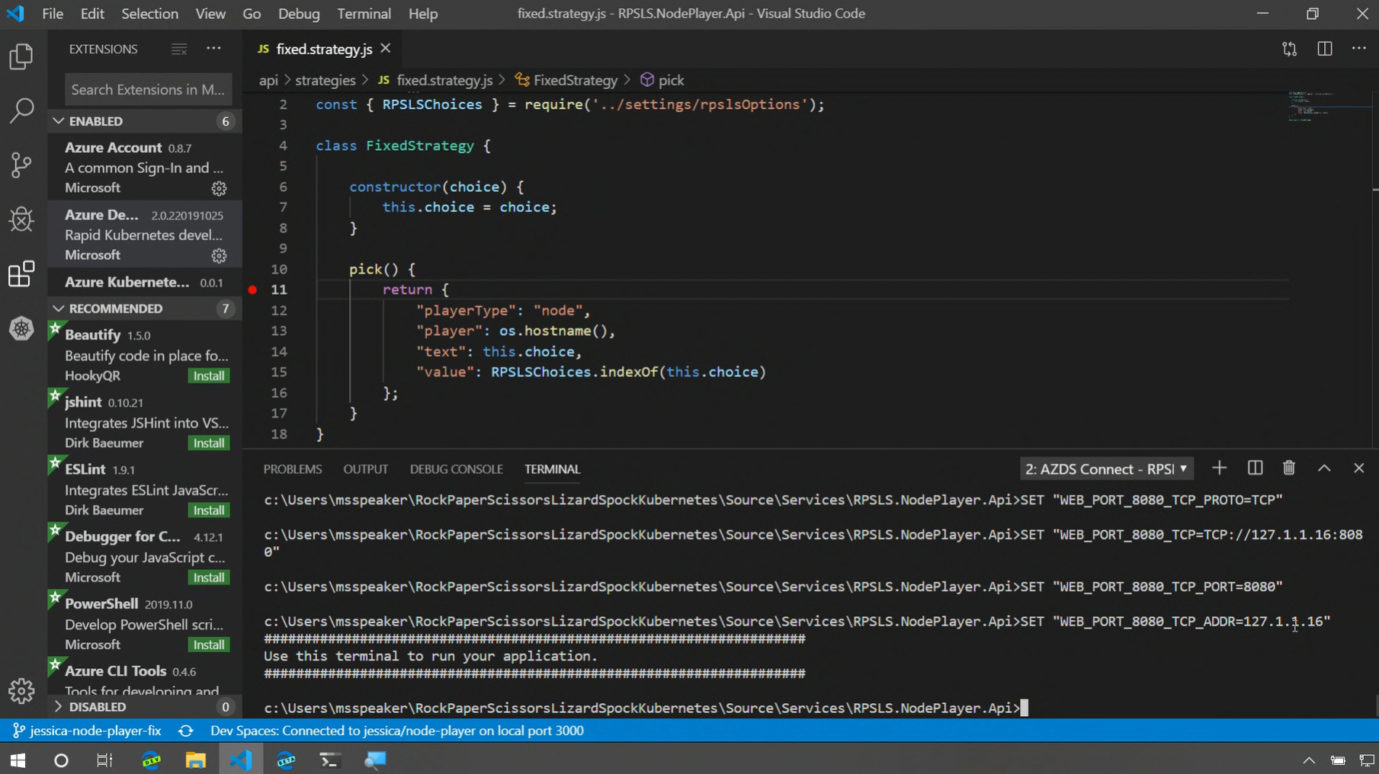Click the Search Extensions input field
The width and height of the screenshot is (1379, 774).
pyautogui.click(x=148, y=90)
